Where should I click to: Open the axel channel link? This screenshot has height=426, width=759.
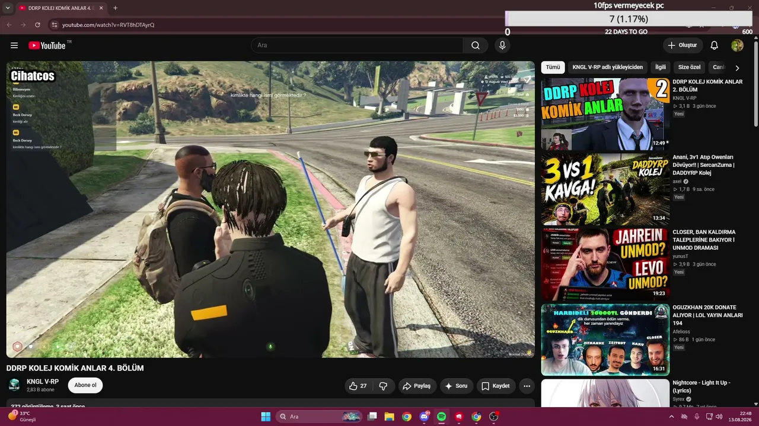677,182
